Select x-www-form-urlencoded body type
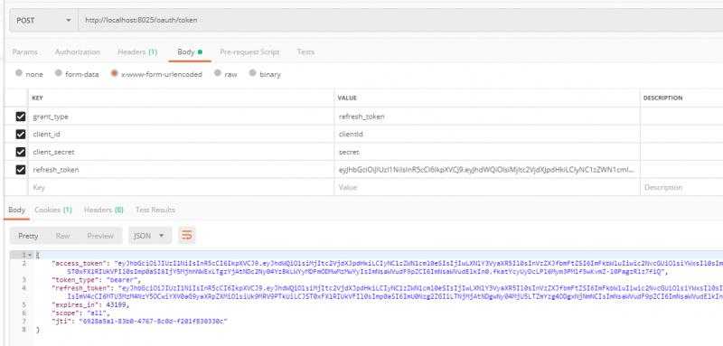Image resolution: width=723 pixels, height=346 pixels. 156,74
